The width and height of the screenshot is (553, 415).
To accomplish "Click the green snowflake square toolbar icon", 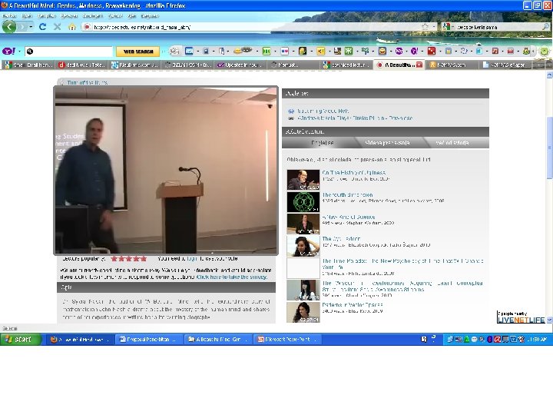I will 349,51.
